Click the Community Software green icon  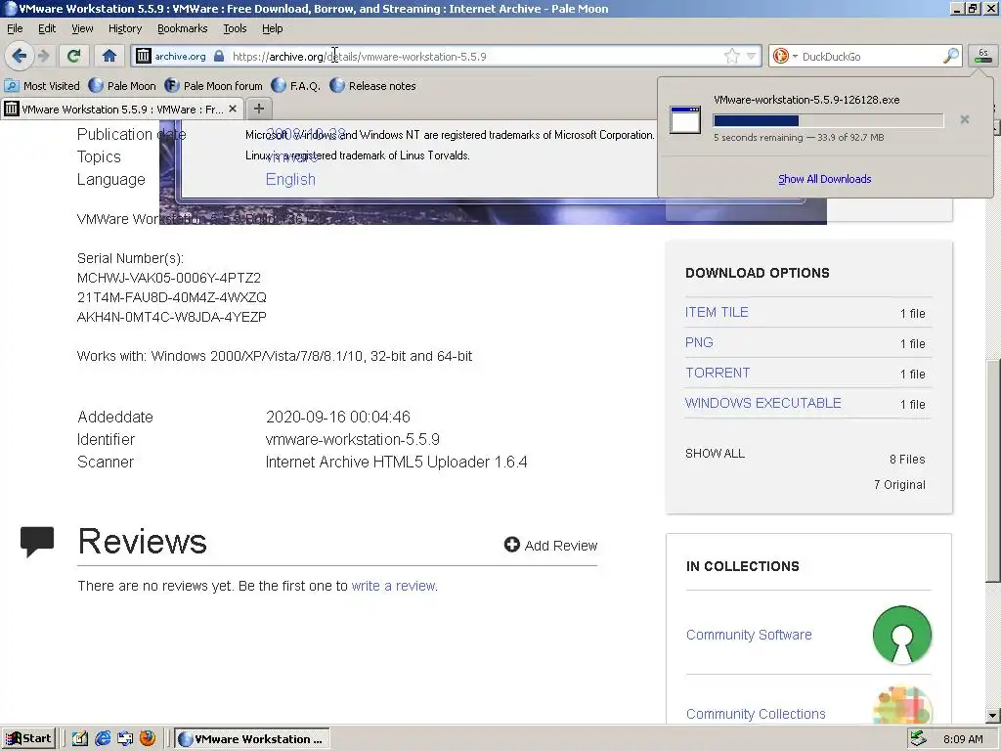[x=902, y=634]
